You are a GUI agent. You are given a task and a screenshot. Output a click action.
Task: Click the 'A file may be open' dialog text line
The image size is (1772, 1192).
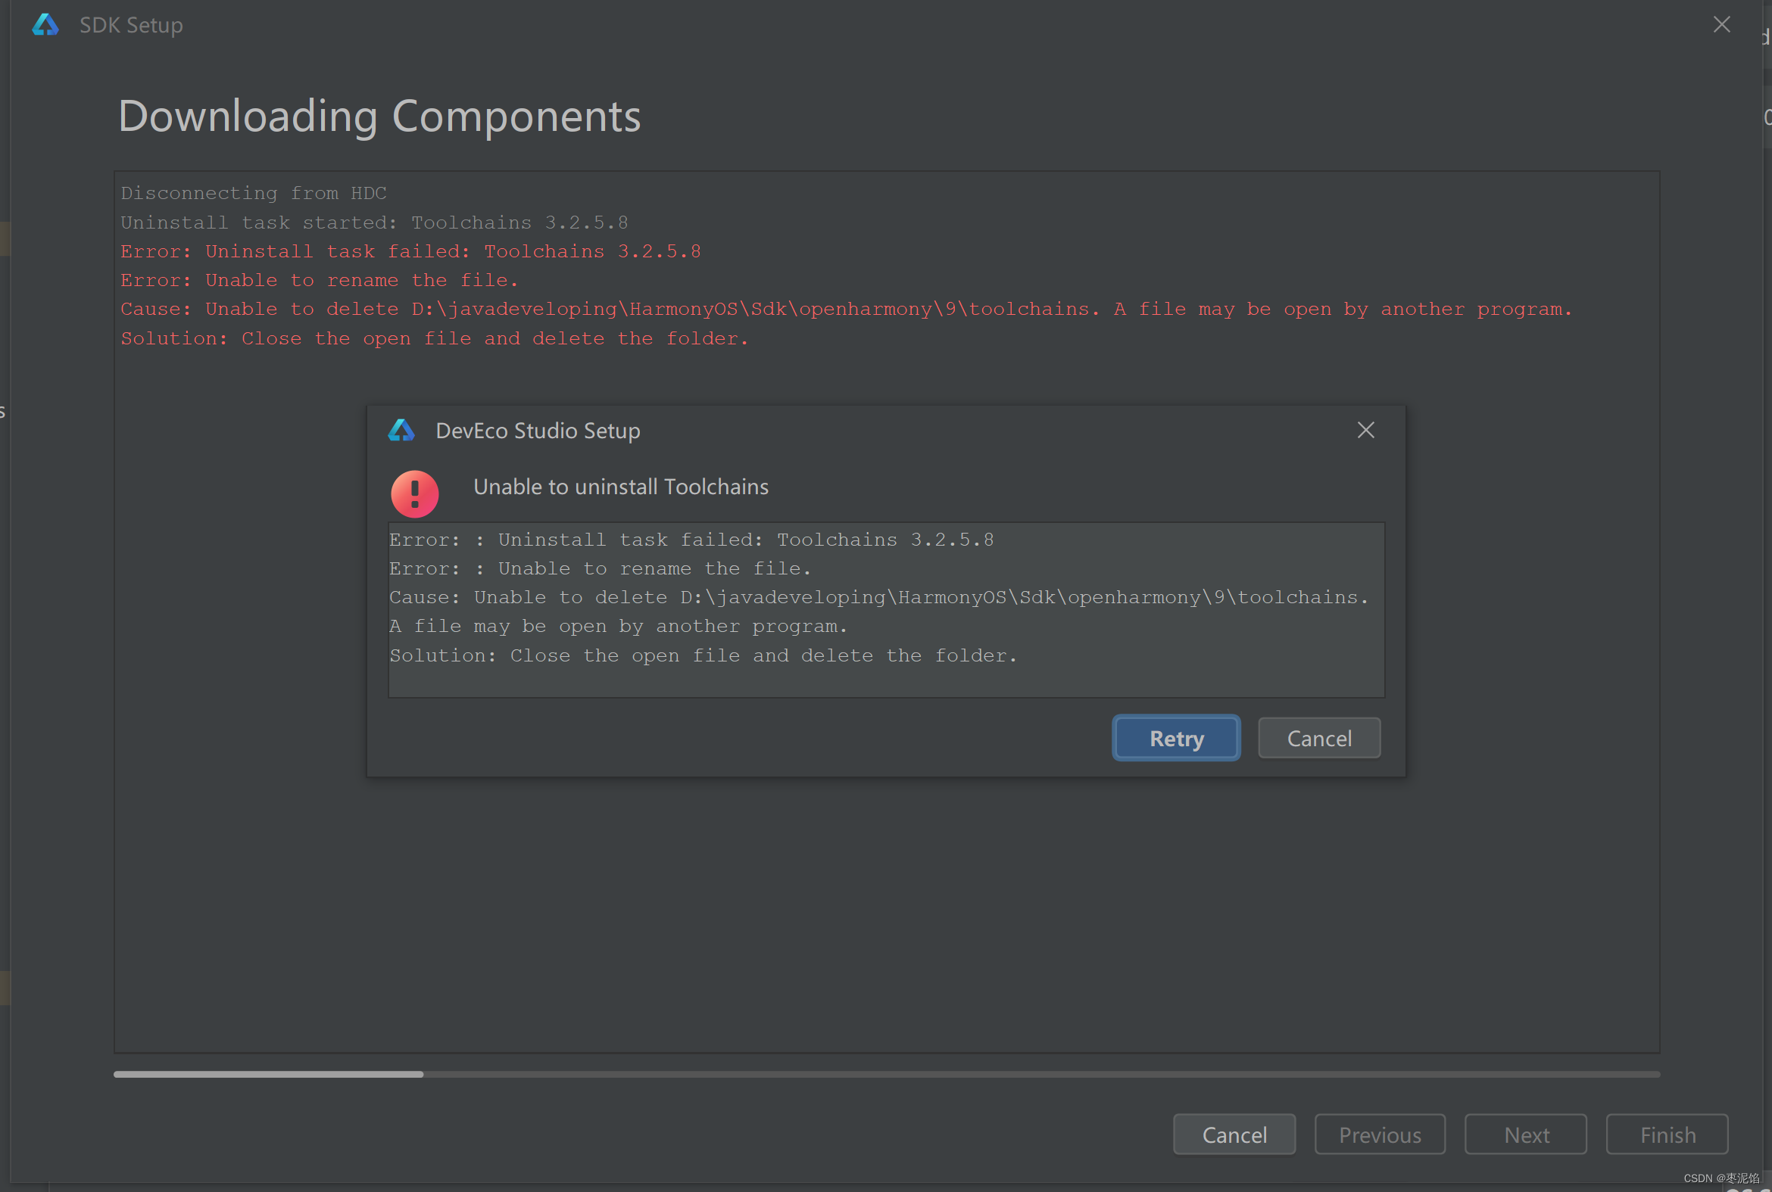(617, 627)
